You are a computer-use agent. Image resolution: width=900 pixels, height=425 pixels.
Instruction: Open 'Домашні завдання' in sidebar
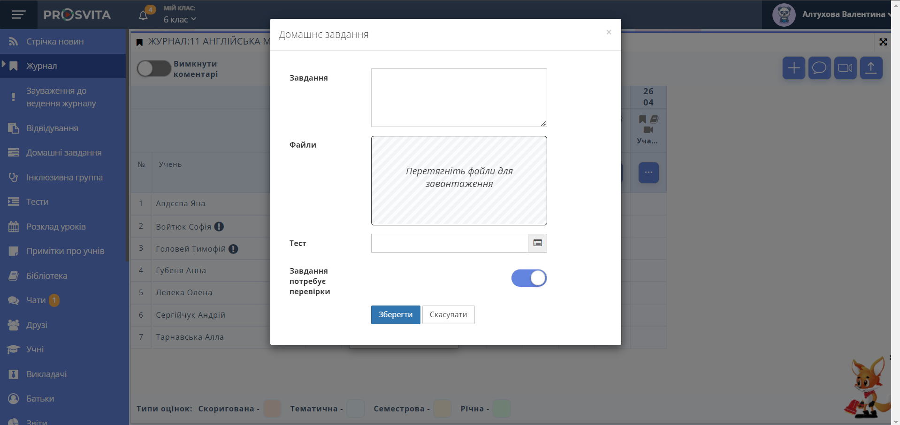point(63,153)
